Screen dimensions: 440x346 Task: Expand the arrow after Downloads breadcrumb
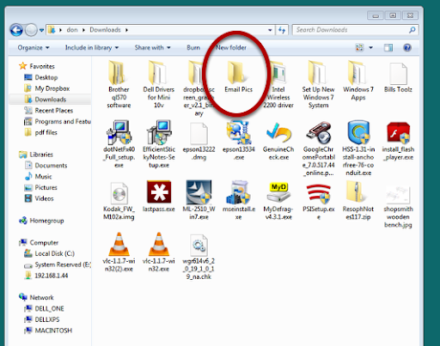126,30
